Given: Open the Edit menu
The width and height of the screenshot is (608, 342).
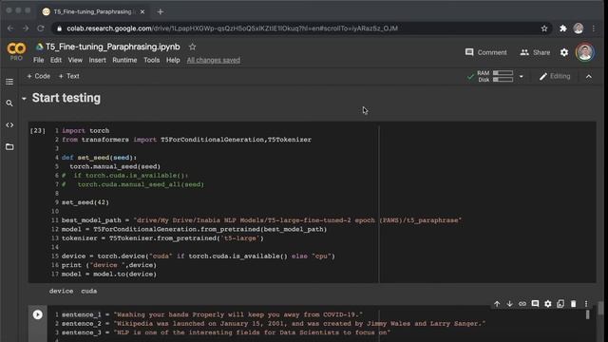Looking at the screenshot, I should pyautogui.click(x=56, y=60).
